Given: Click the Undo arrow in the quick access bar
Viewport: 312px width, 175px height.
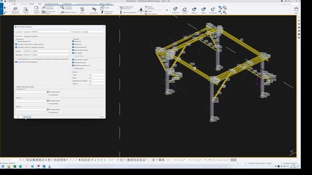Looking at the screenshot, I should coord(10,1).
